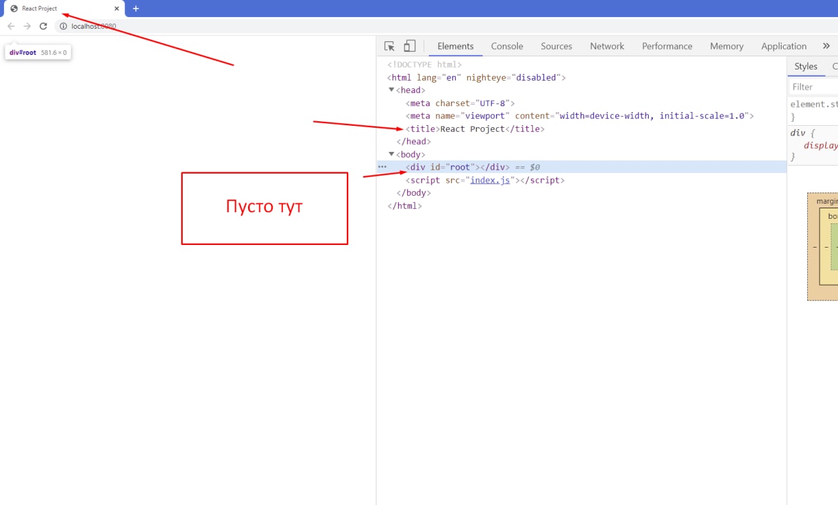Select the closing /head tag line

point(413,141)
